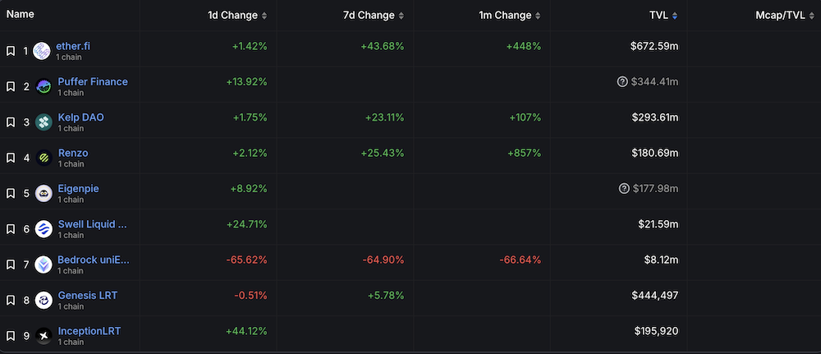Image resolution: width=821 pixels, height=354 pixels.
Task: Bookmark the InceptionLRT protocol
Action: (11, 336)
